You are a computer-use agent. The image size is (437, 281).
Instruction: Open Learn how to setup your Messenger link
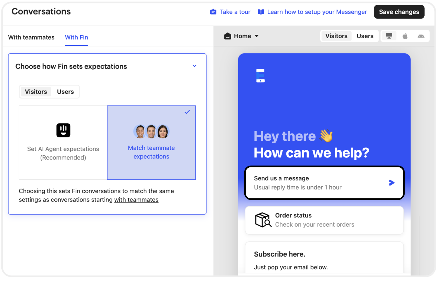coord(317,12)
